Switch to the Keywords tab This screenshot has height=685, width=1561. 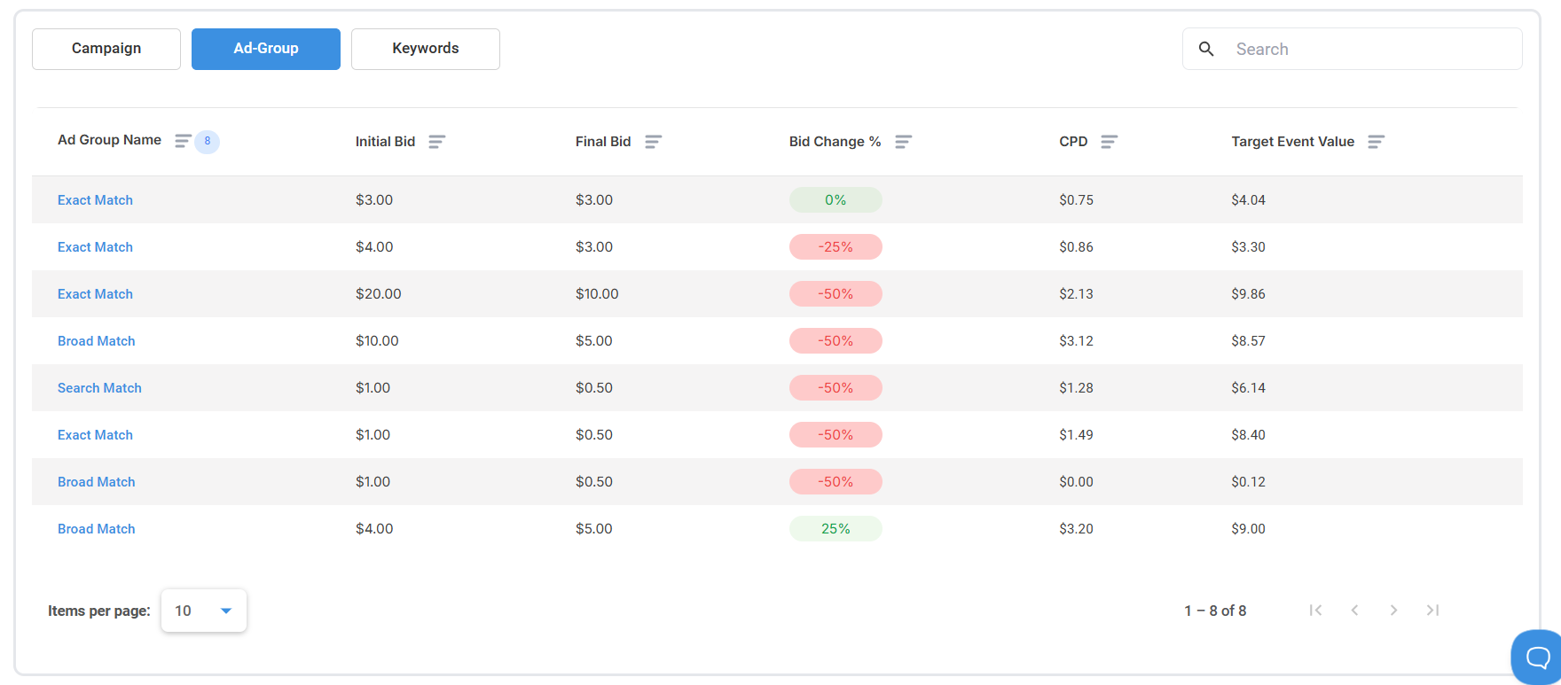[426, 49]
